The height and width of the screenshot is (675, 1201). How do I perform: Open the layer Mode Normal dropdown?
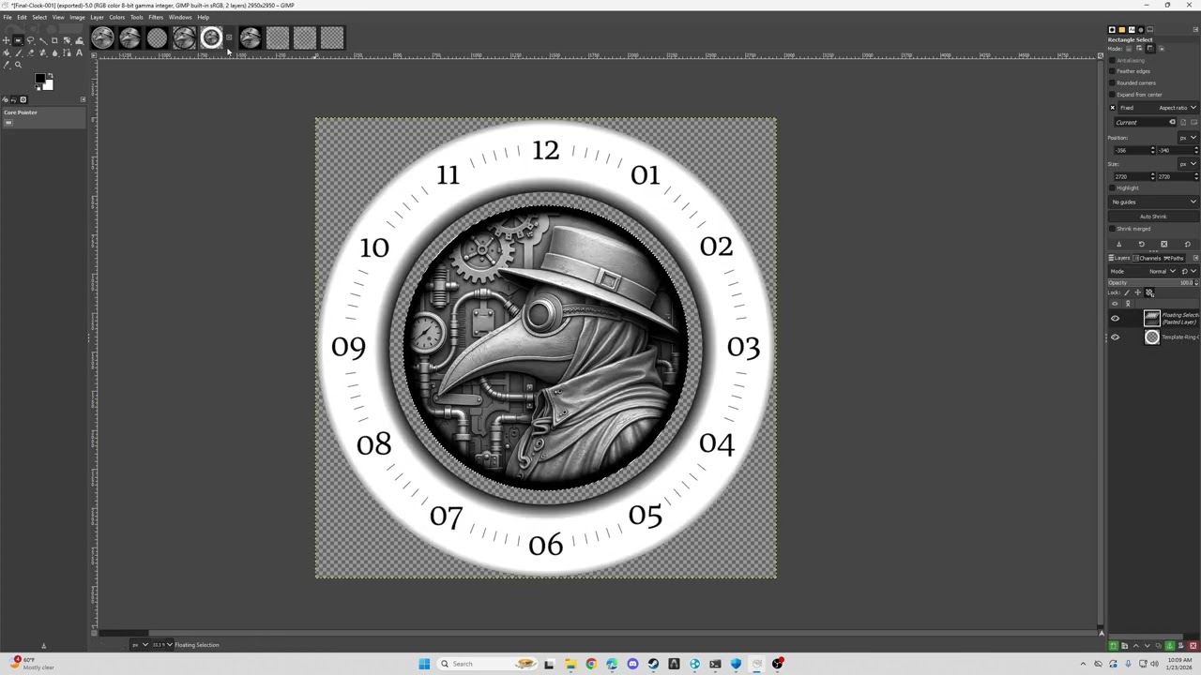click(1142, 271)
